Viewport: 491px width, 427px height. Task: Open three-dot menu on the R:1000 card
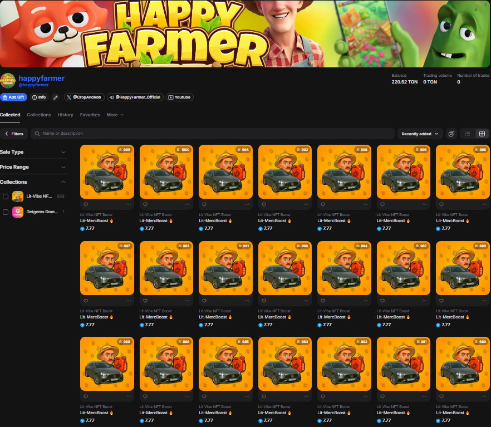pos(188,204)
